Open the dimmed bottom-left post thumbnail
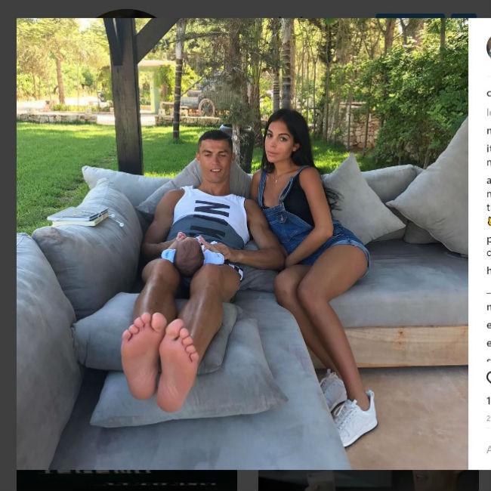This screenshot has width=491, height=491. click(x=127, y=480)
